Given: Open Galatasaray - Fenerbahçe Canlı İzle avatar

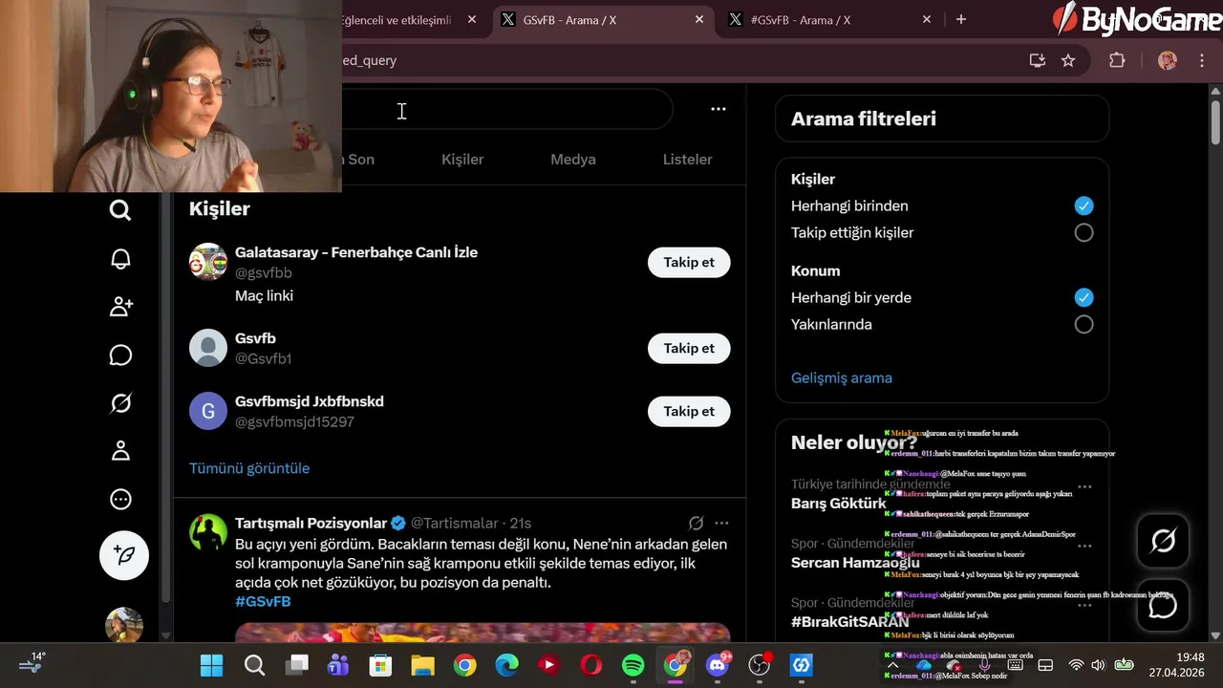Looking at the screenshot, I should [x=208, y=262].
